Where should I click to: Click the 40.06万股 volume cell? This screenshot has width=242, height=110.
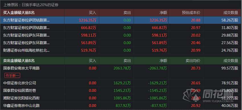click(x=230, y=105)
